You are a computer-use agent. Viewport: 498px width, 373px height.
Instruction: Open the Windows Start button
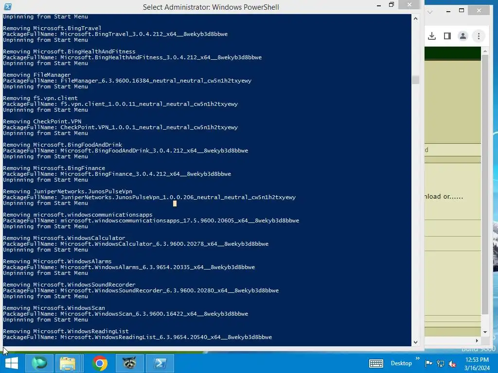click(x=12, y=363)
